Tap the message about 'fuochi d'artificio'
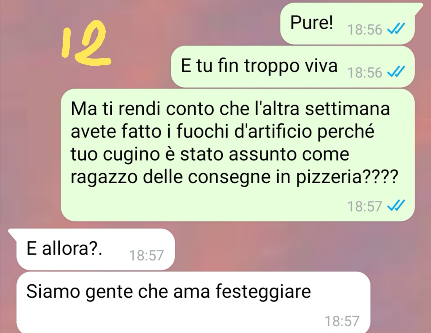Image resolution: width=431 pixels, height=333 pixels. (237, 155)
